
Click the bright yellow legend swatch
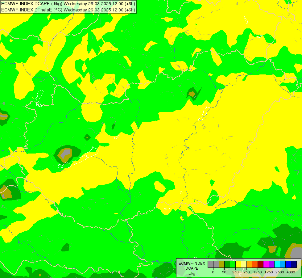(x=238, y=264)
